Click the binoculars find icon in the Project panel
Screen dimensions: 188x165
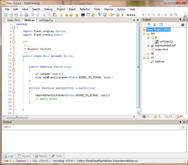pyautogui.click(x=183, y=25)
